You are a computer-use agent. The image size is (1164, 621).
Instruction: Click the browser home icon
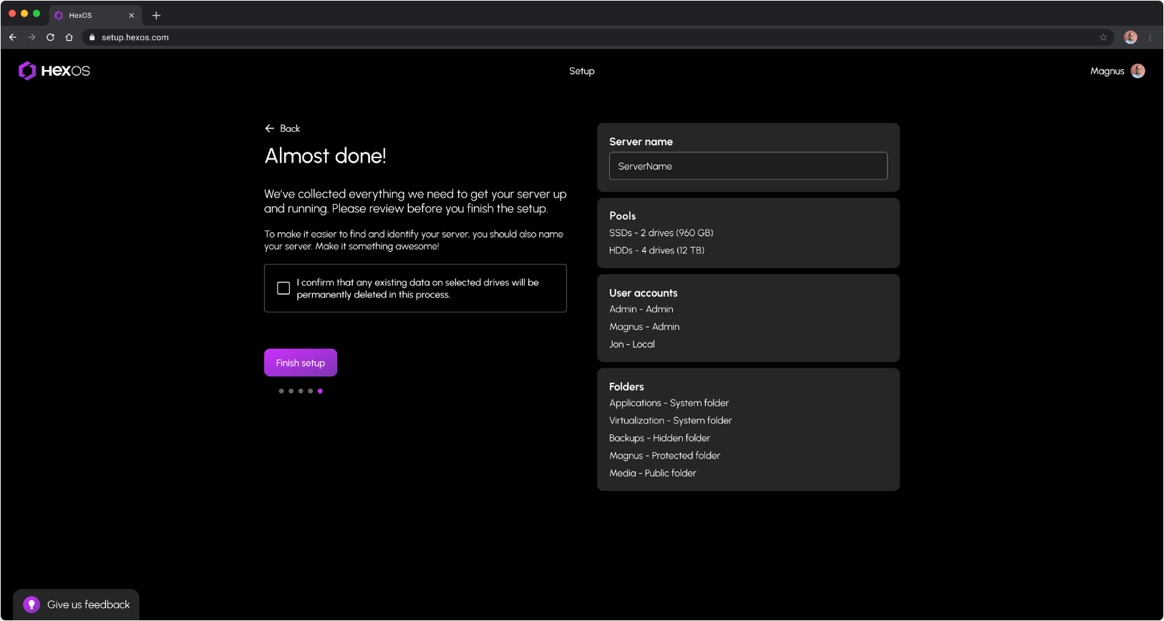coord(69,37)
